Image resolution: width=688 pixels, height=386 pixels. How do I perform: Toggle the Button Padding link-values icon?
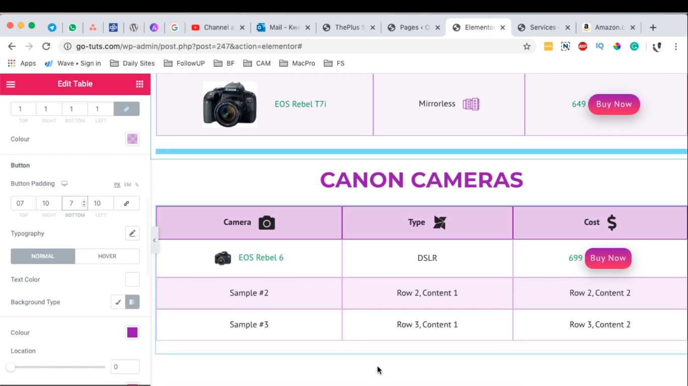click(126, 204)
